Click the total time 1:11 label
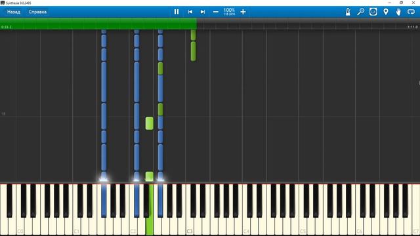Image resolution: width=420 pixels, height=236 pixels. [413, 27]
